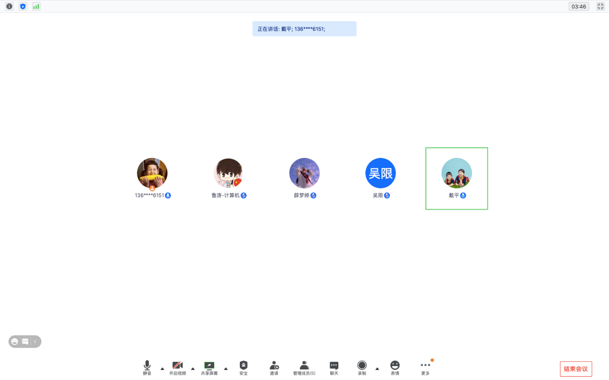
Task: Open the 更多 more options menu
Action: (425, 366)
